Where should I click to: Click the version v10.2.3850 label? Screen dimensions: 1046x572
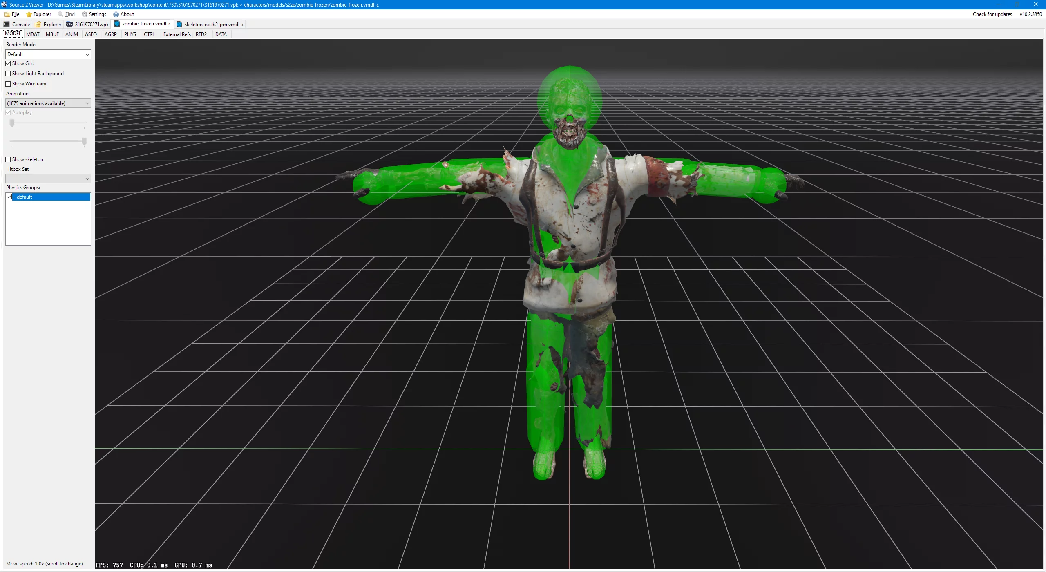tap(1030, 14)
